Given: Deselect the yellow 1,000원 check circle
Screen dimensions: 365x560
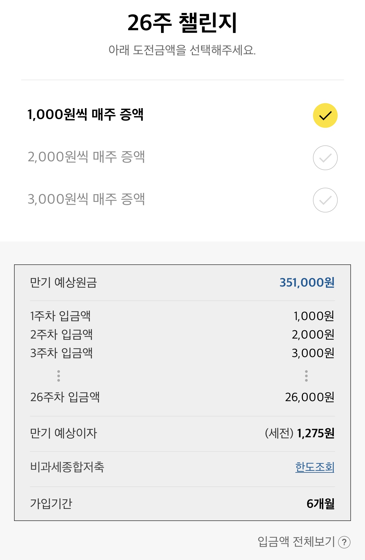Looking at the screenshot, I should pyautogui.click(x=325, y=115).
